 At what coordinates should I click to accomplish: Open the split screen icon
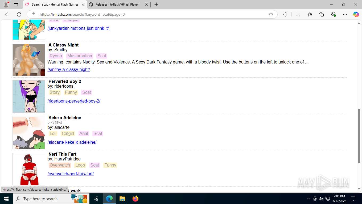point(298,14)
